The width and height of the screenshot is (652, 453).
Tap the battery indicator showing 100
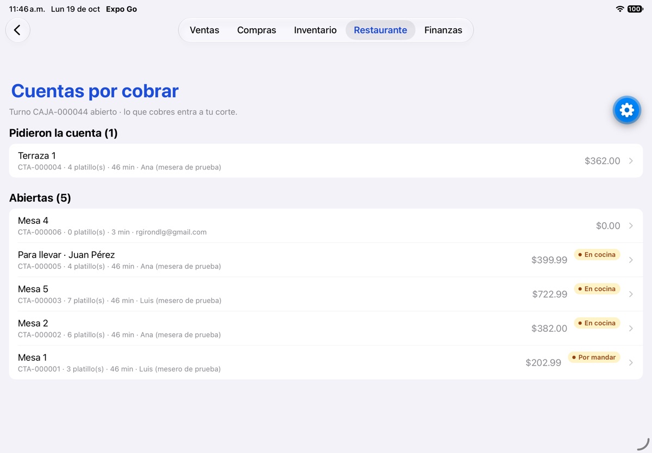pos(635,9)
